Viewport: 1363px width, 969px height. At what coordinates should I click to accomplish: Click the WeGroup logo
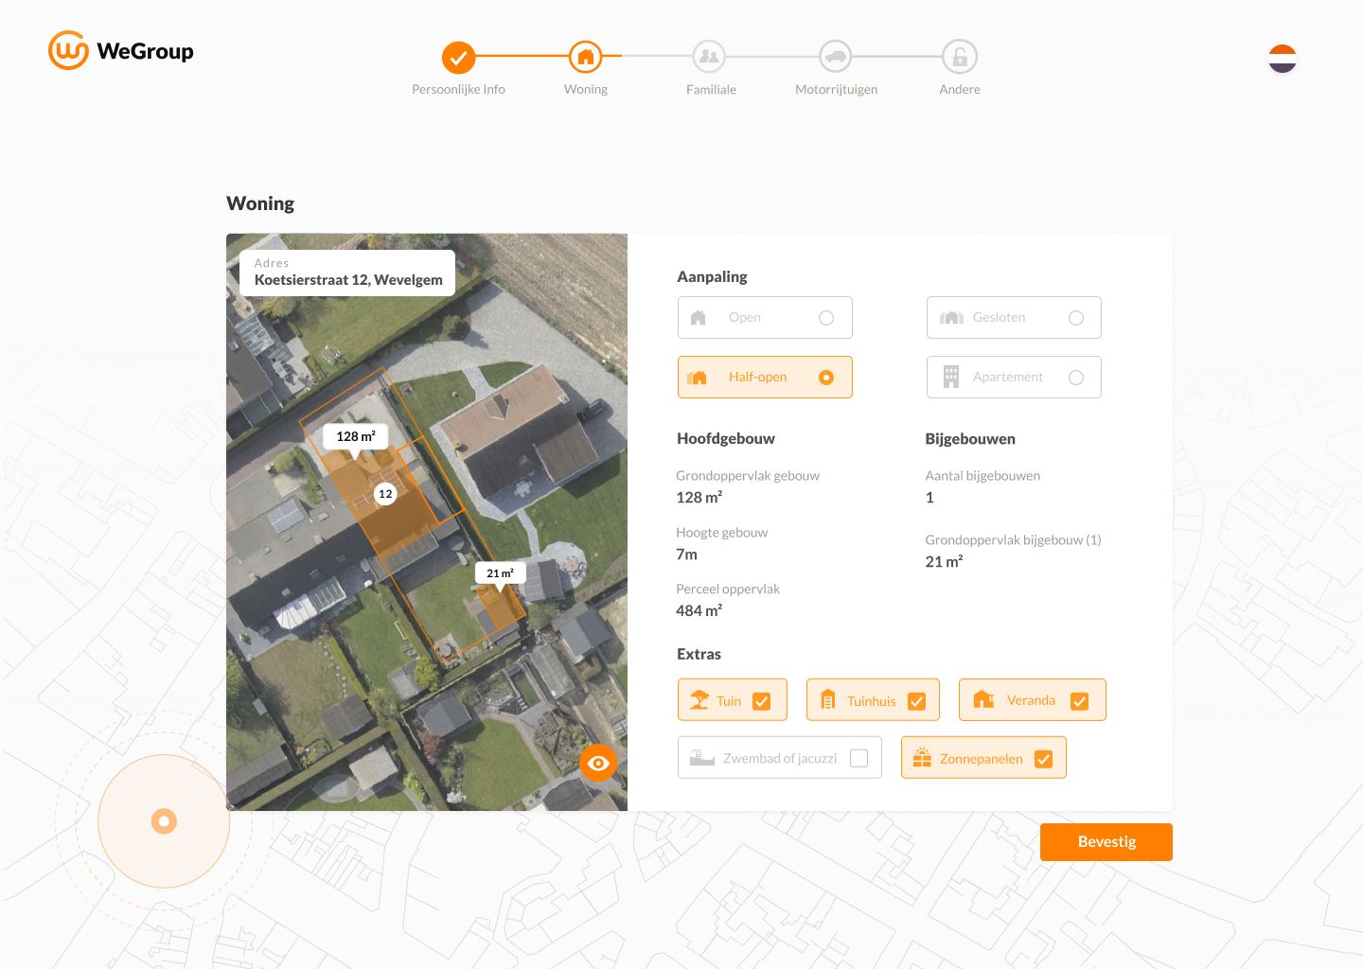[120, 51]
